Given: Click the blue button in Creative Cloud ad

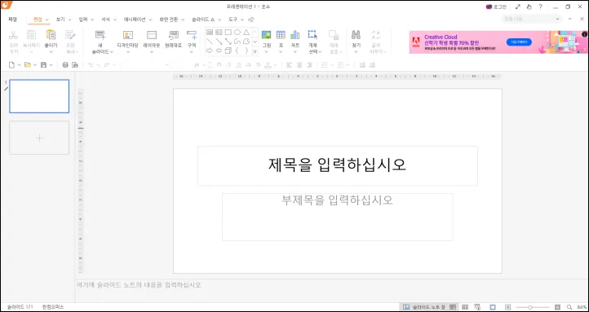Looking at the screenshot, I should tap(519, 42).
